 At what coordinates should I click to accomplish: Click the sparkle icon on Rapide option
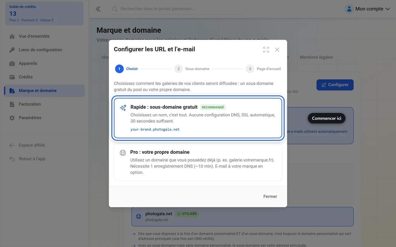coord(123,108)
